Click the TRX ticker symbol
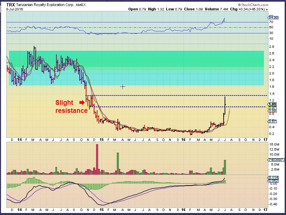 click(x=11, y=5)
